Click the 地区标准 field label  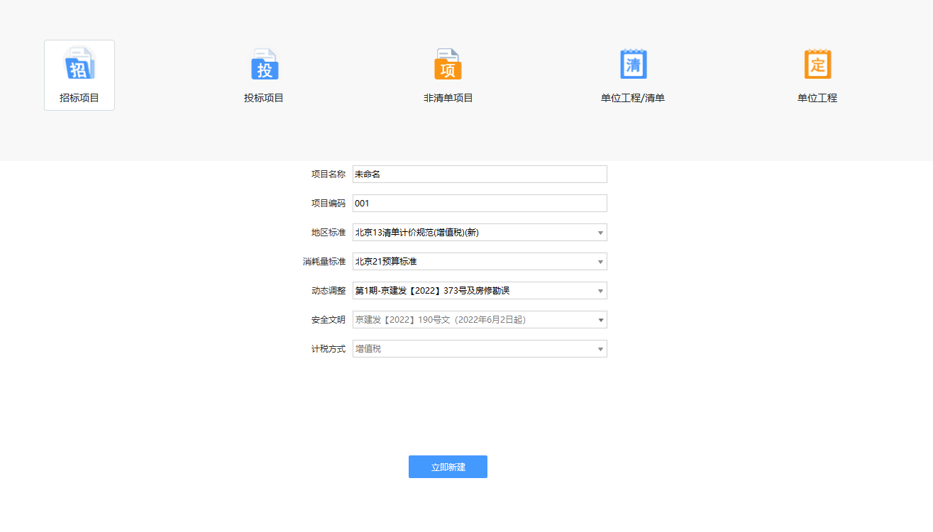(329, 233)
